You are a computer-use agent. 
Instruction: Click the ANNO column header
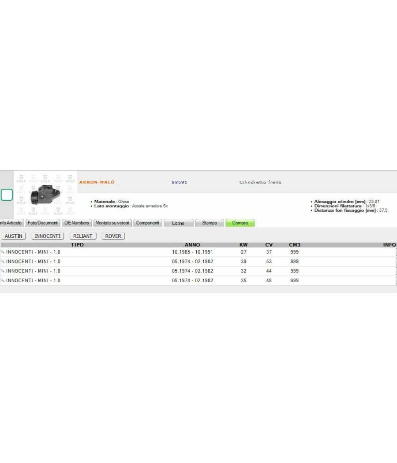point(192,245)
